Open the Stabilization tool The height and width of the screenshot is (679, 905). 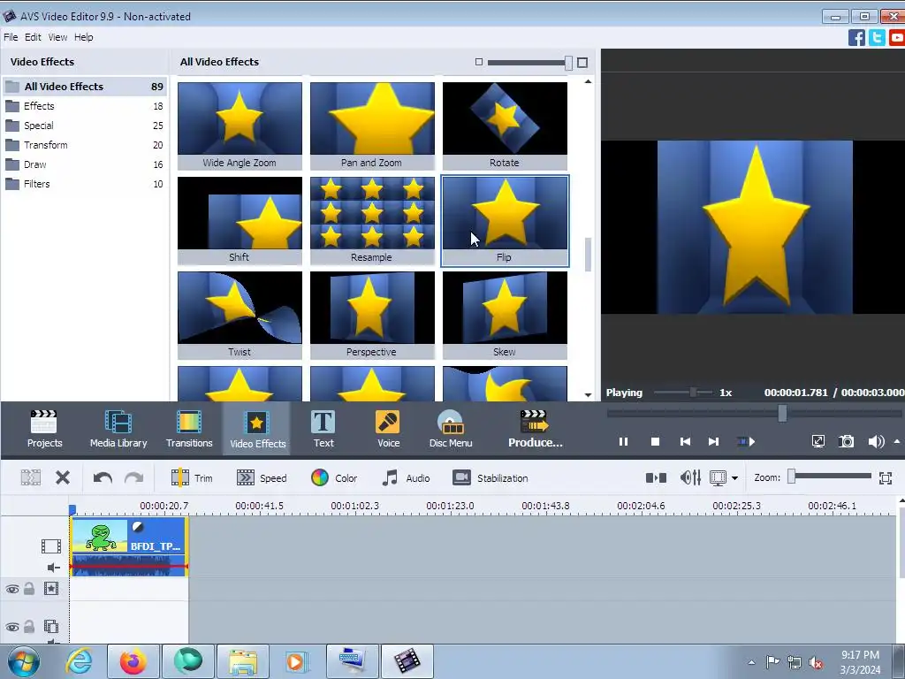click(490, 478)
